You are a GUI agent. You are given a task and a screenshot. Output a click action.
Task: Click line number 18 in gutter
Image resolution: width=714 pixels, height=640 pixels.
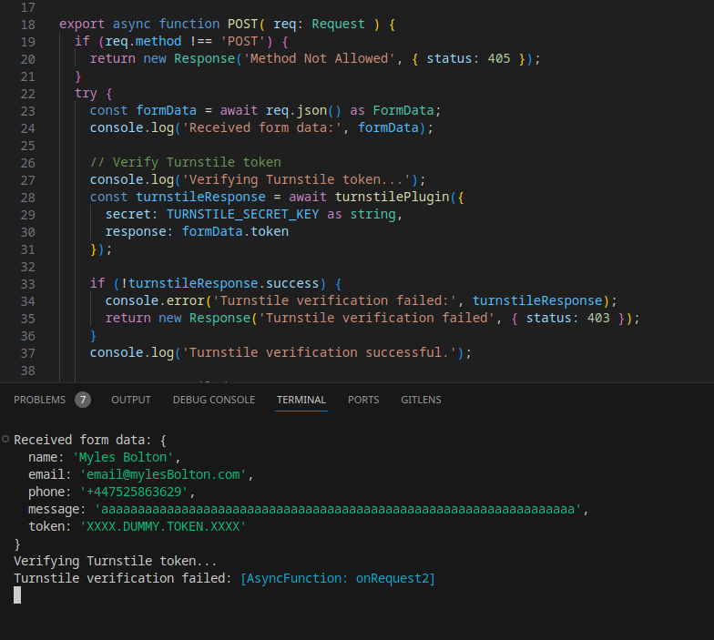tap(27, 25)
